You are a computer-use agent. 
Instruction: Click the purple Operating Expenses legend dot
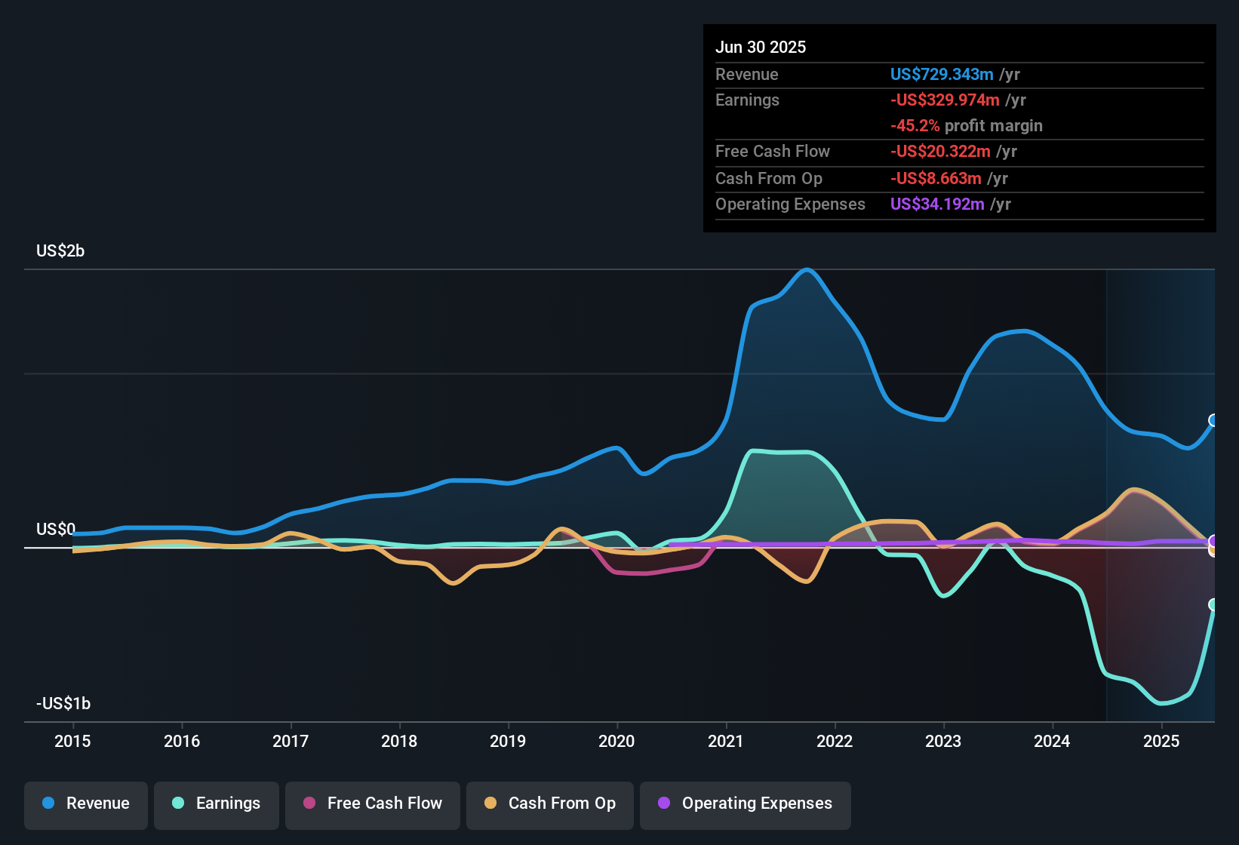click(x=663, y=804)
